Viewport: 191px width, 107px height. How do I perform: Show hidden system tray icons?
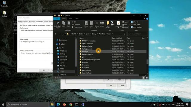(151, 104)
